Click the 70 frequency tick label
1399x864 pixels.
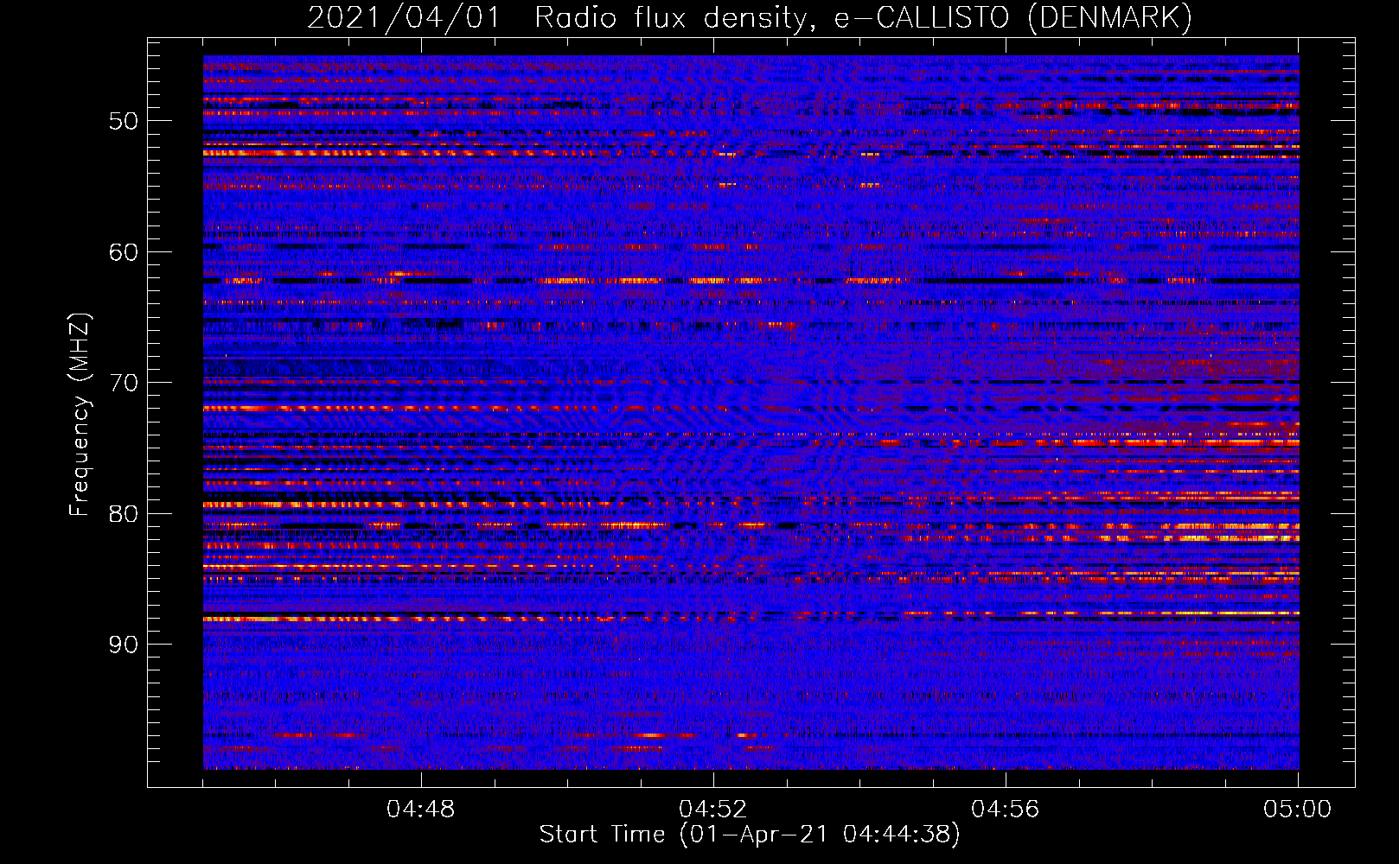coord(124,383)
